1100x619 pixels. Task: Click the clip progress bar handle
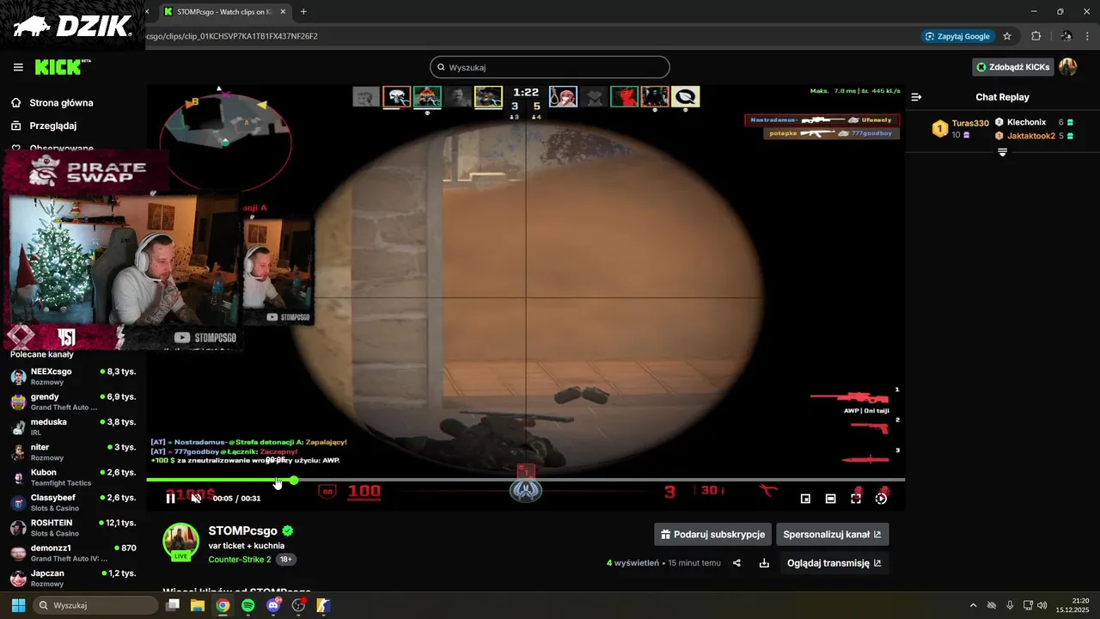[294, 480]
